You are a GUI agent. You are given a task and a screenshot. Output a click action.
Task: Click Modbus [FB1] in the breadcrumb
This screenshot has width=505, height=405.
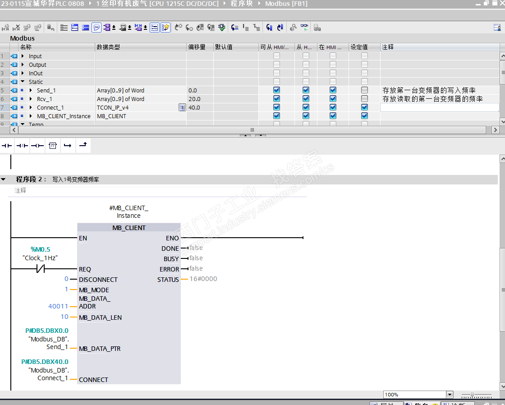tap(286, 4)
